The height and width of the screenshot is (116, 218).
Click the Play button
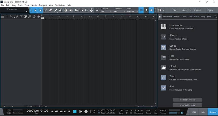tap(81, 111)
